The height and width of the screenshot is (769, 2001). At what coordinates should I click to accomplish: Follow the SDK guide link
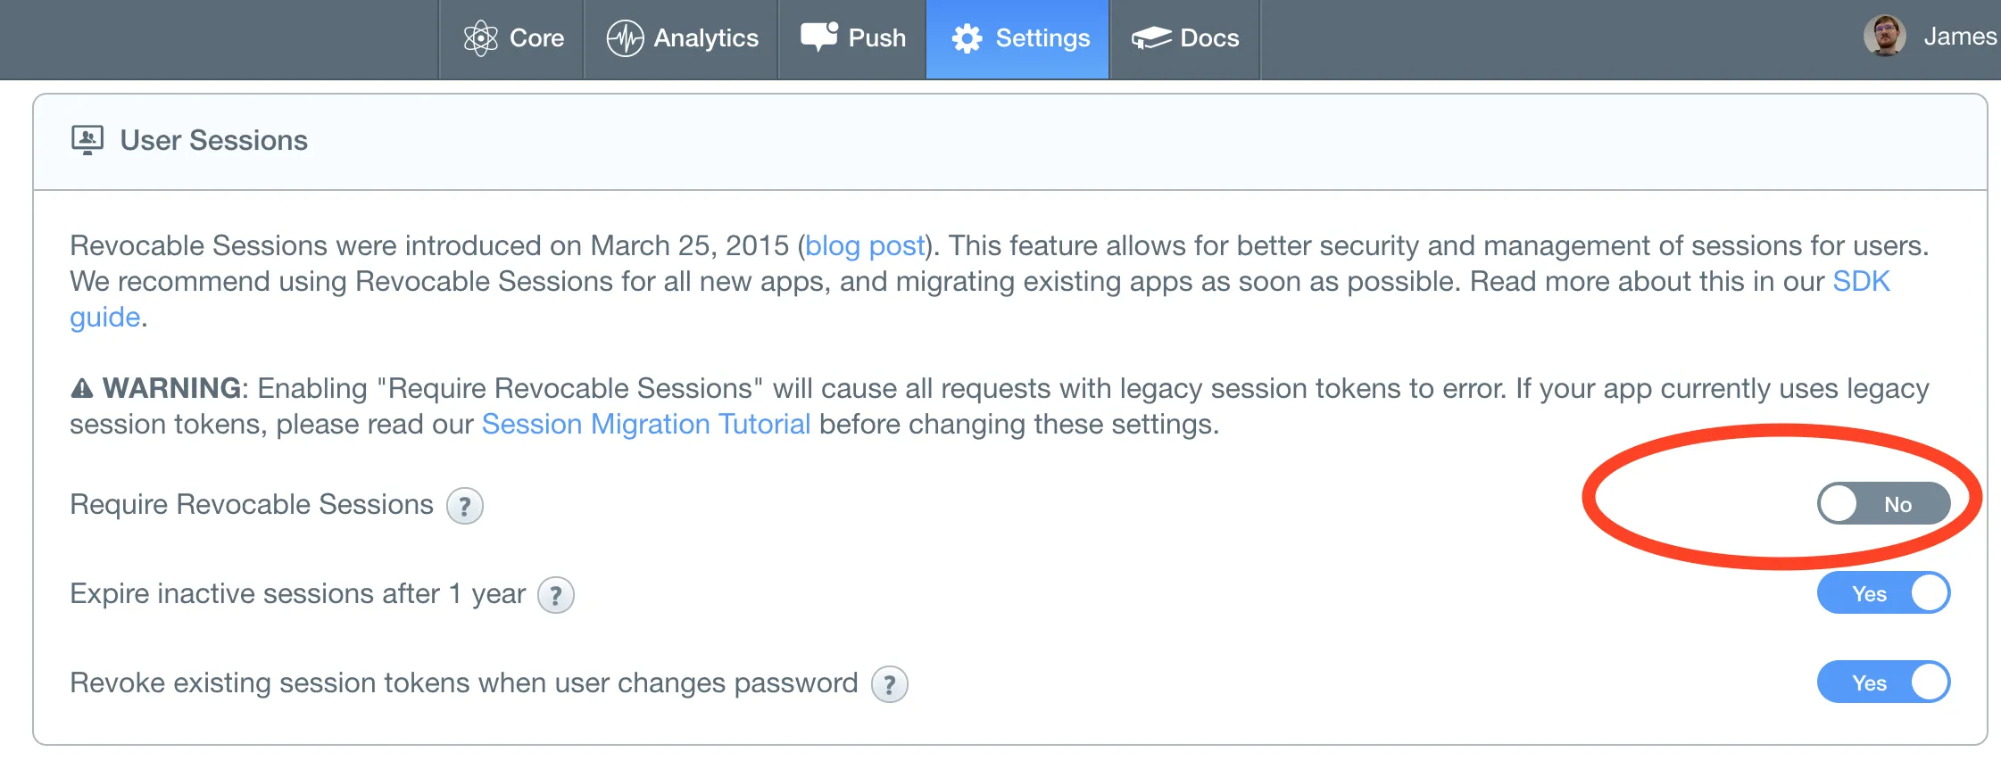click(1861, 282)
